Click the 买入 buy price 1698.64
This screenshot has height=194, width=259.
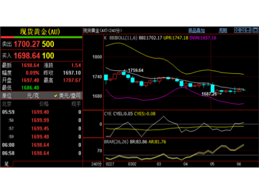pos(27,56)
